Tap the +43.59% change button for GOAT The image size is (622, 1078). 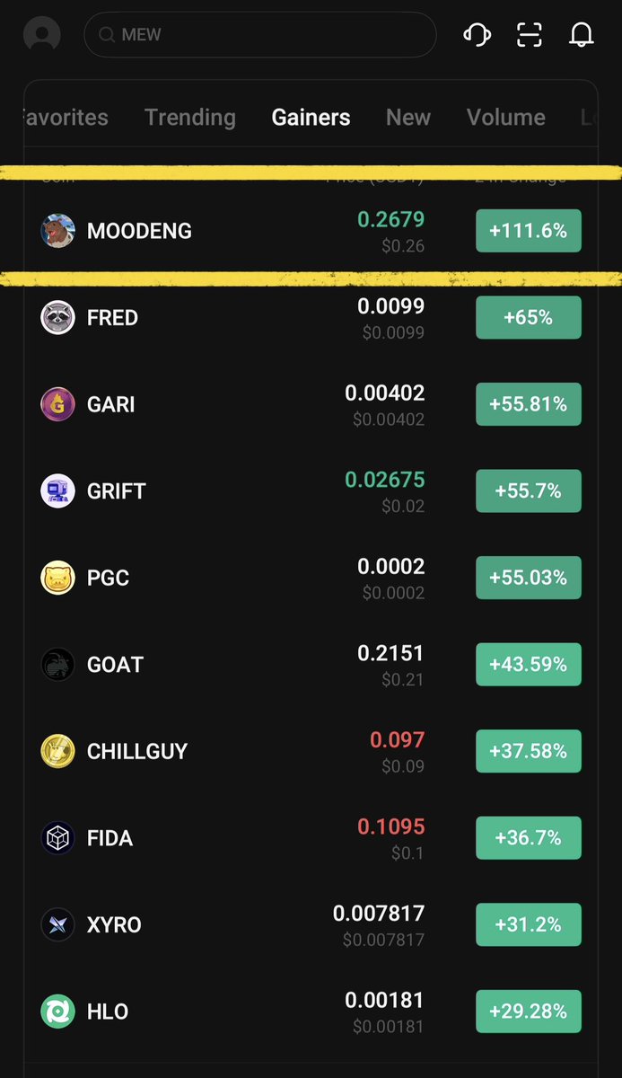point(529,665)
